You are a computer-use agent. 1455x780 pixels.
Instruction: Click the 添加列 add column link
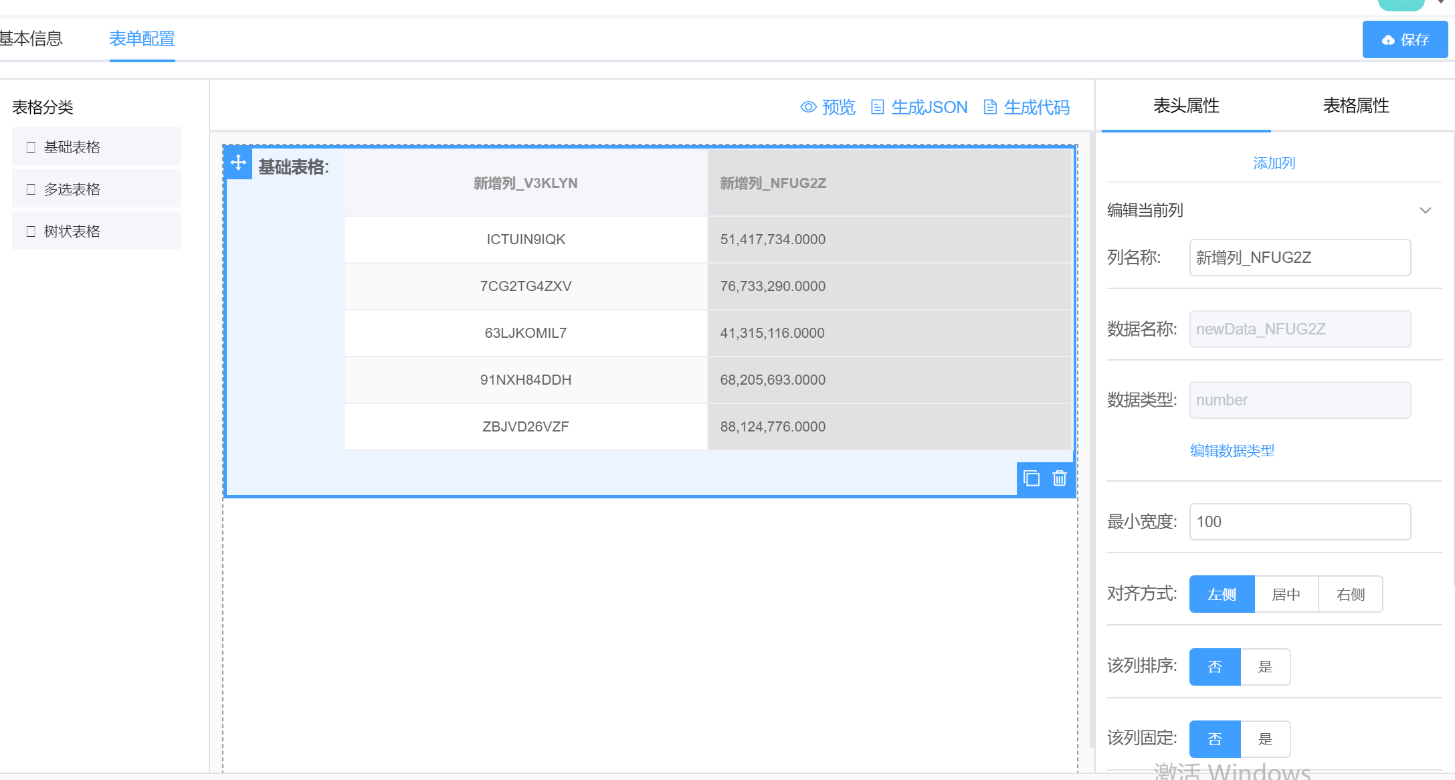[x=1274, y=163]
